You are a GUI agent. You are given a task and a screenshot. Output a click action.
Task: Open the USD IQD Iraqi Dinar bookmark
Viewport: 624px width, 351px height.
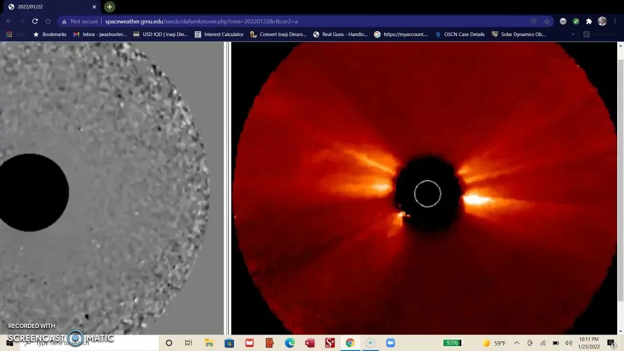[160, 34]
